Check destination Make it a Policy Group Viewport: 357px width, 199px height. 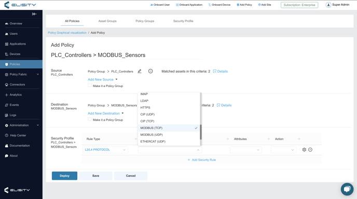(89, 119)
